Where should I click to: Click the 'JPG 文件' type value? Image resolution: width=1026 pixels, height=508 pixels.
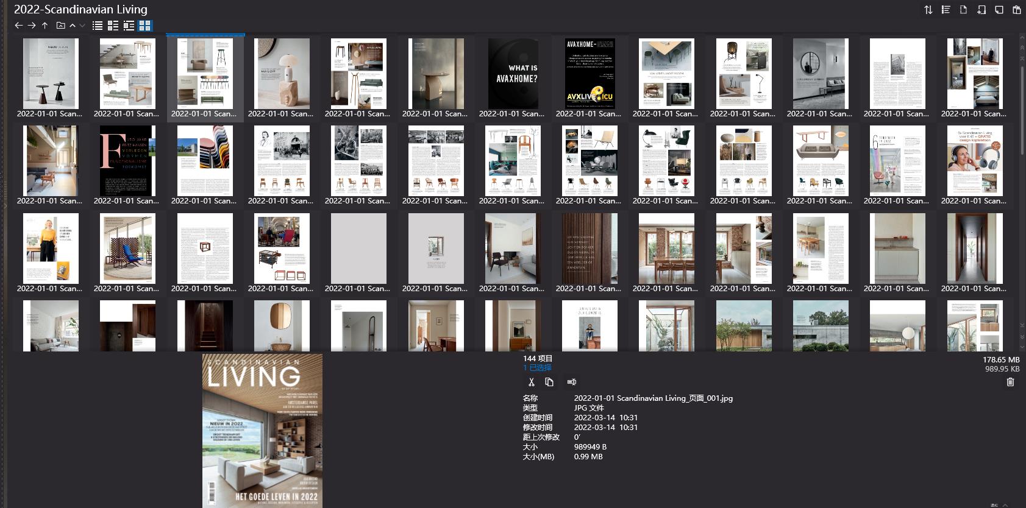point(589,407)
